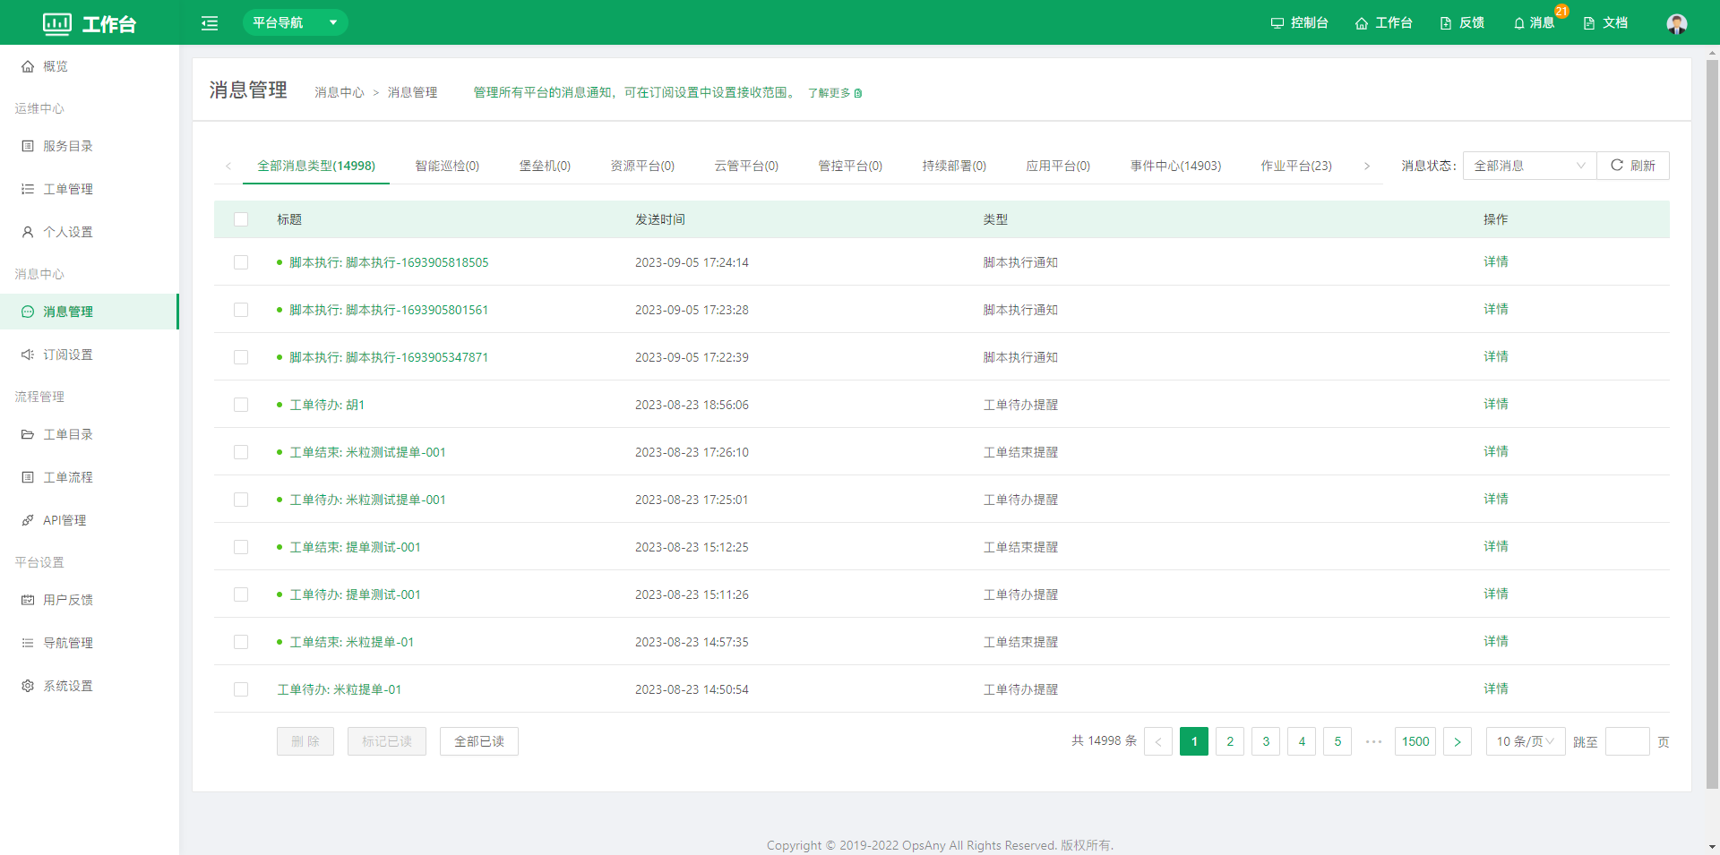Select checkbox for 工单待办: 提单测试-001
The width and height of the screenshot is (1720, 855).
(241, 594)
